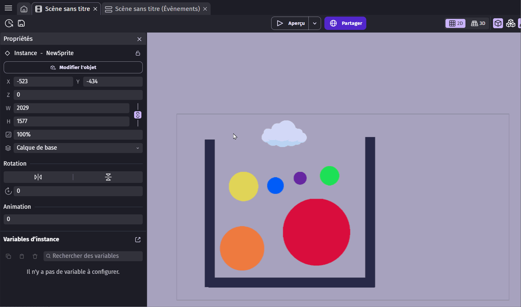The height and width of the screenshot is (307, 521).
Task: Flip the instance horizontally
Action: coord(38,177)
